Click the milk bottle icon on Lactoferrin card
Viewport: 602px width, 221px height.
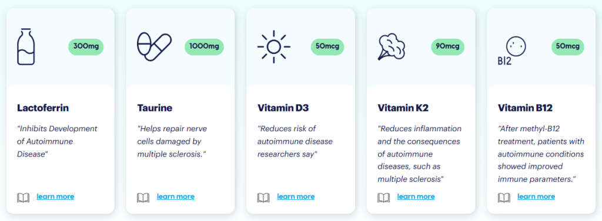26,46
